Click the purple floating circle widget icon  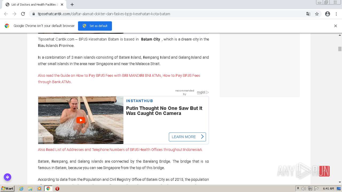(x=7, y=177)
